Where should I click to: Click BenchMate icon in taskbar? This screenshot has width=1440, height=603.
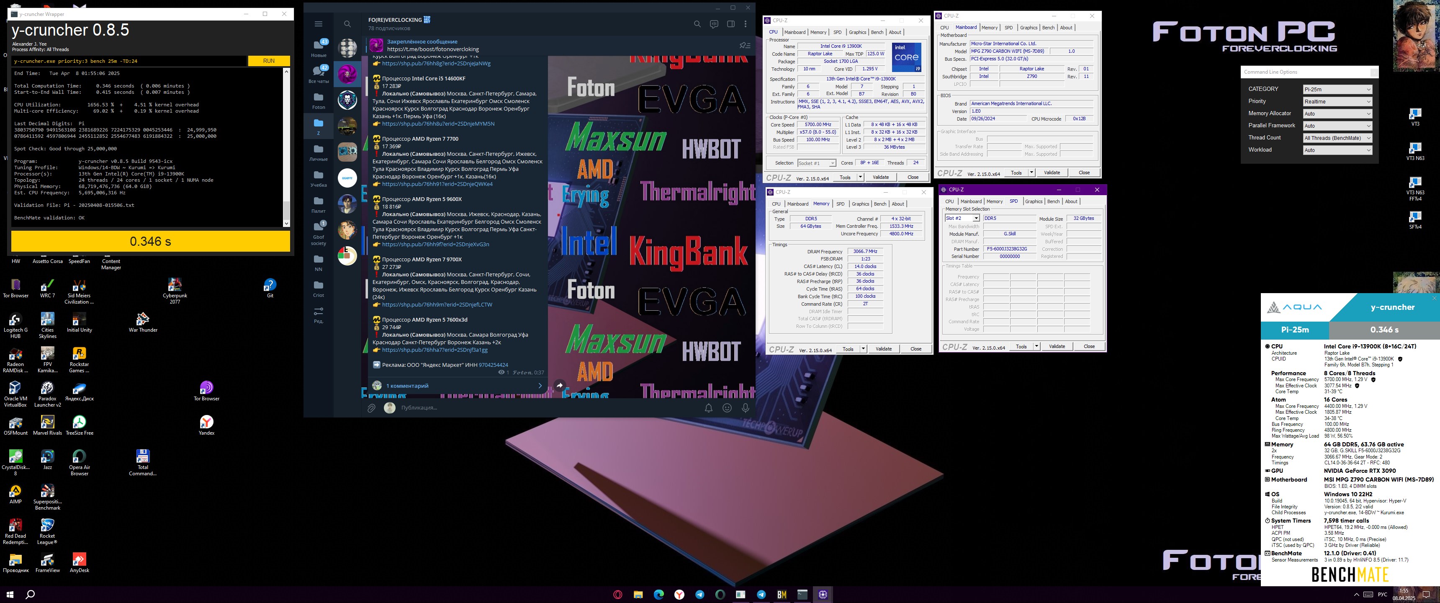782,595
